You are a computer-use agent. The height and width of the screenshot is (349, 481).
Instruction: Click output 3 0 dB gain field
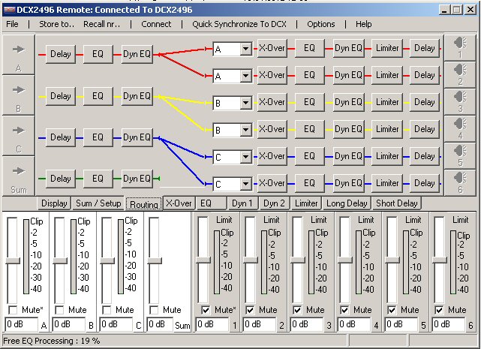click(x=307, y=324)
